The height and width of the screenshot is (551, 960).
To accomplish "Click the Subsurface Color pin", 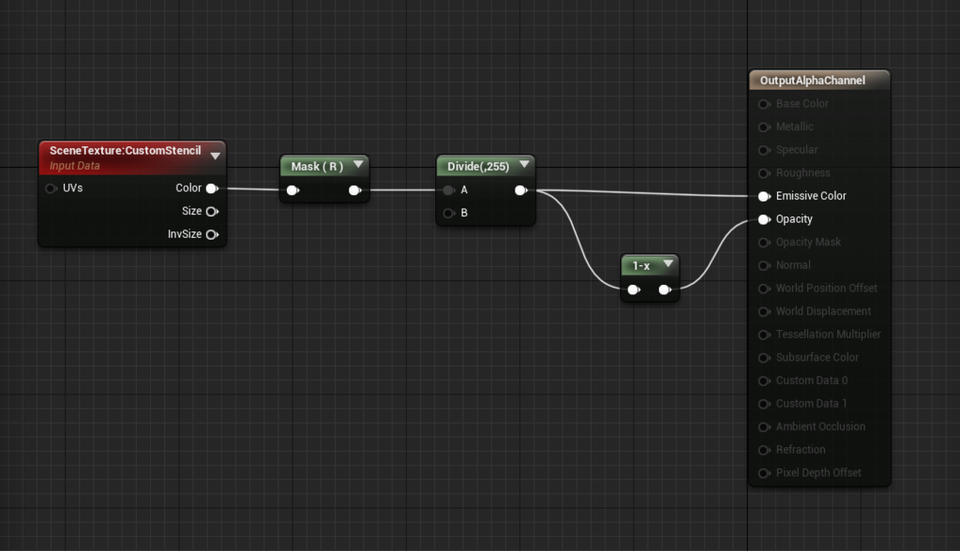I will tap(764, 358).
